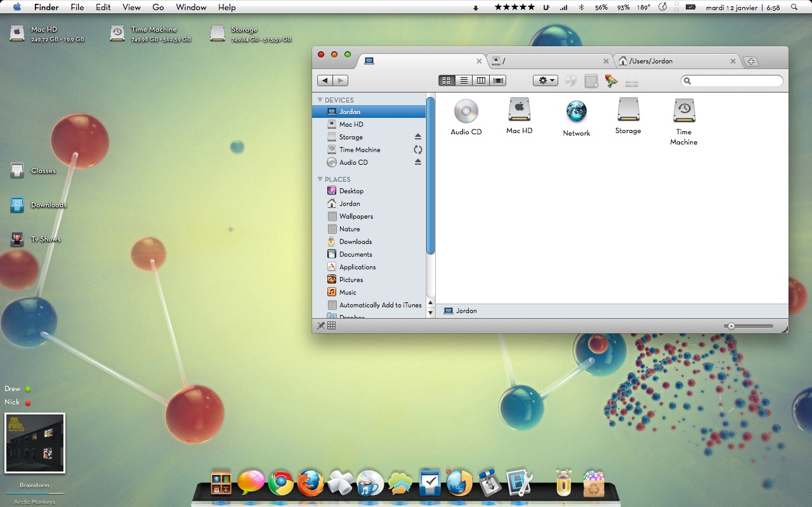Switch to list view
Screen dimensions: 812x507
(x=464, y=80)
